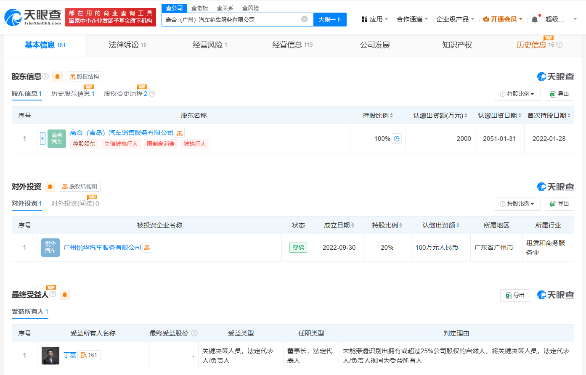The image size is (586, 375).
Task: Open the 丁磊 beneficiary profile link
Action: click(70, 355)
